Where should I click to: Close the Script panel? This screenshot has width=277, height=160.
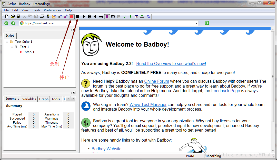click(74, 30)
